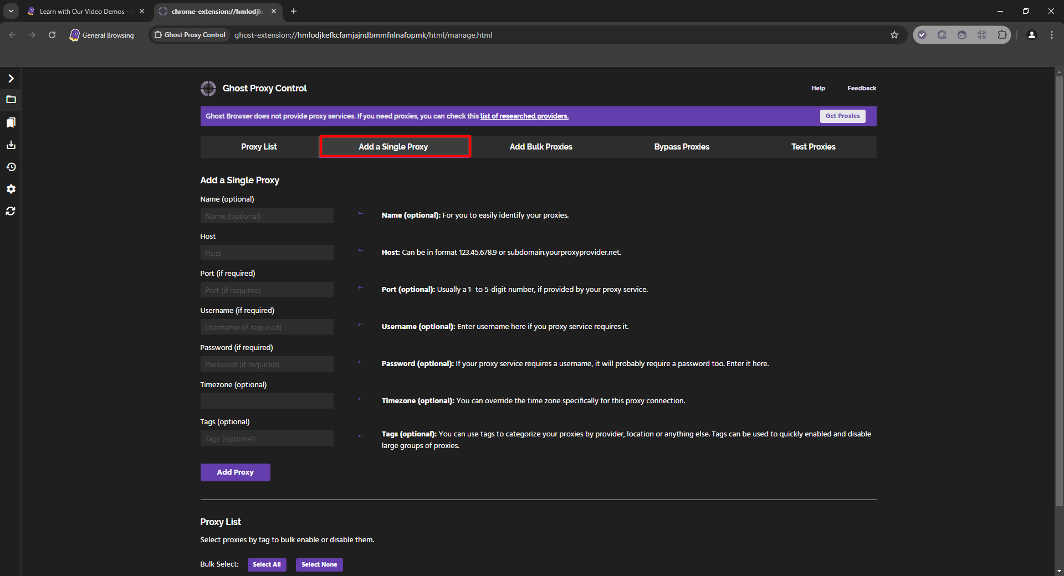Switch to the Add Bulk Proxies tab
The height and width of the screenshot is (576, 1064).
(540, 147)
